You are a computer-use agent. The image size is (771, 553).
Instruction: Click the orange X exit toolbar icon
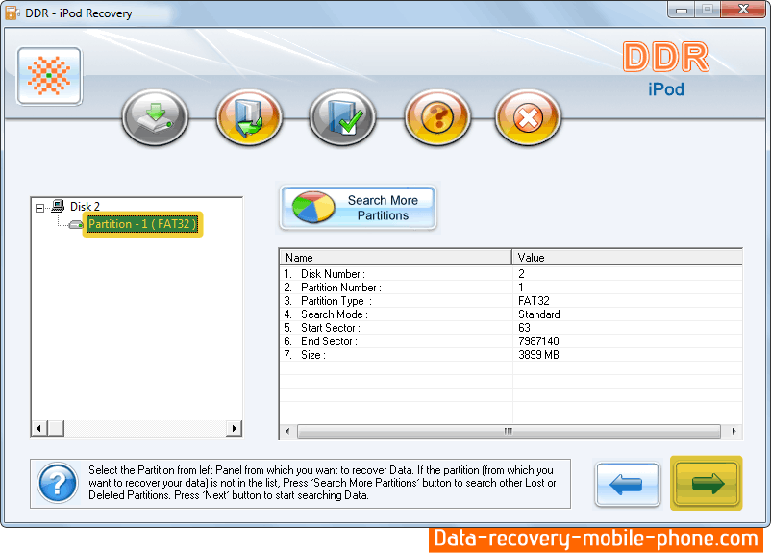(528, 118)
